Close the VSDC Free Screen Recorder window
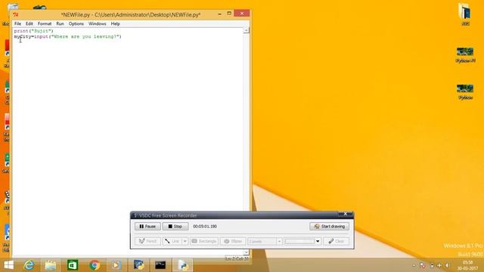The width and height of the screenshot is (484, 272). coord(346,214)
